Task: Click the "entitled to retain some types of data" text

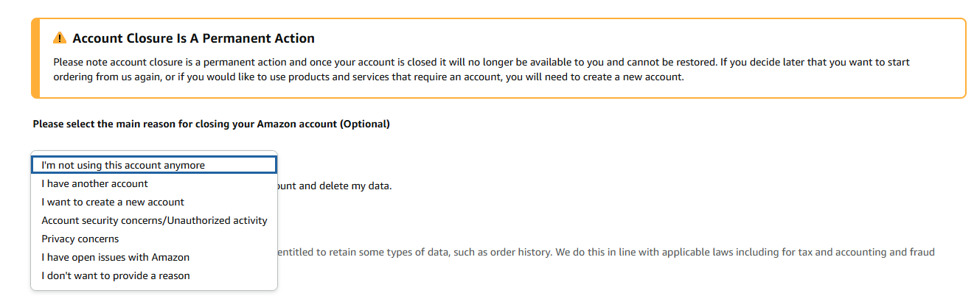Action: (363, 253)
